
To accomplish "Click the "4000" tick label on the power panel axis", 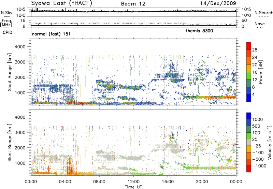I will (20, 47).
